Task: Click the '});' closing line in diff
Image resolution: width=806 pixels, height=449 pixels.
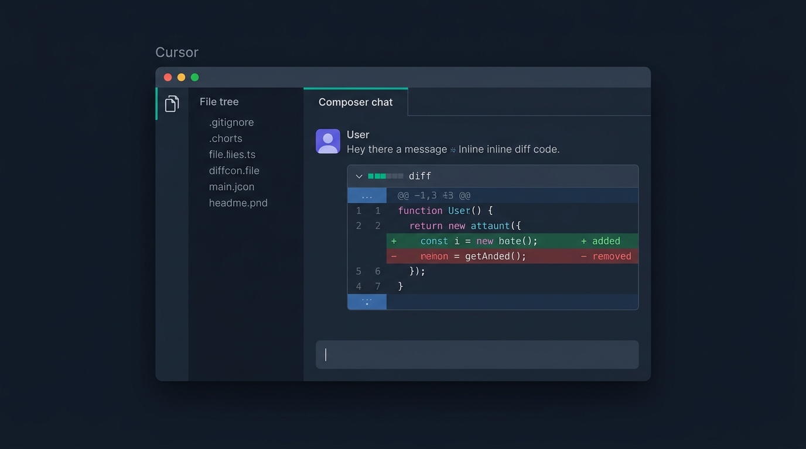Action: pyautogui.click(x=417, y=271)
